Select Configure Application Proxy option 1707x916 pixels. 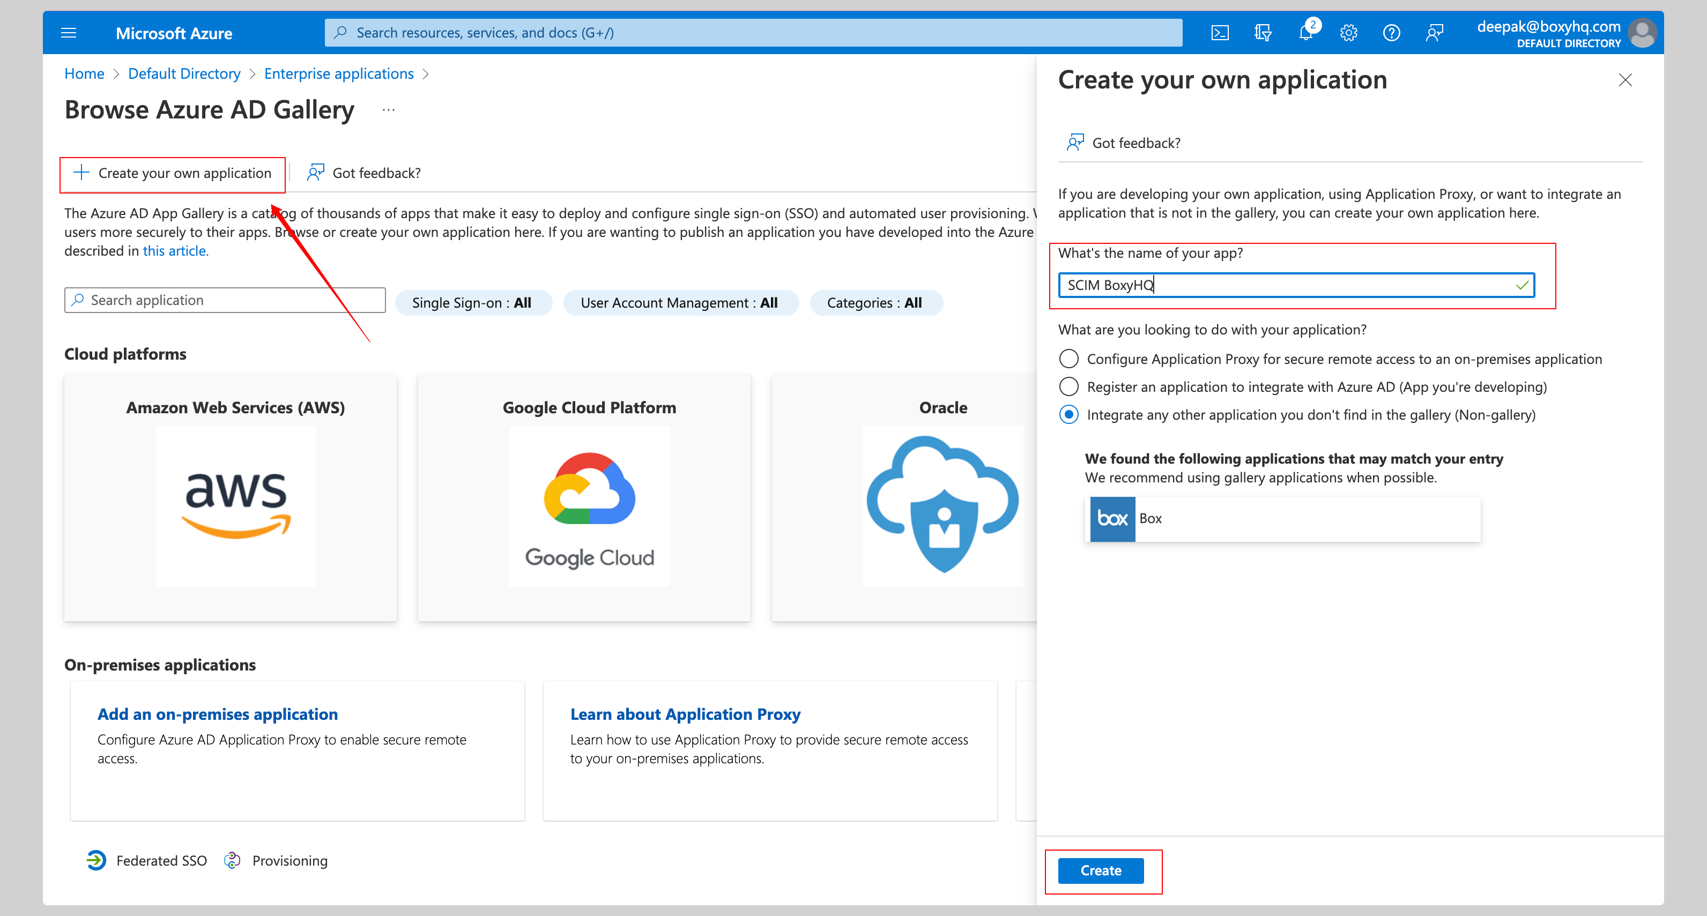pos(1069,359)
